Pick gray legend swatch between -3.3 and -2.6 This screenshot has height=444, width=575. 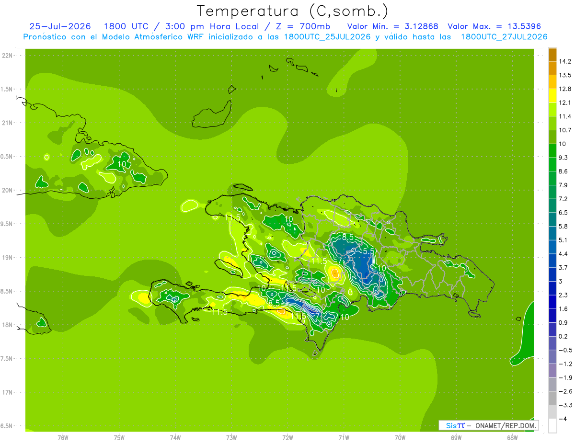tap(552, 398)
